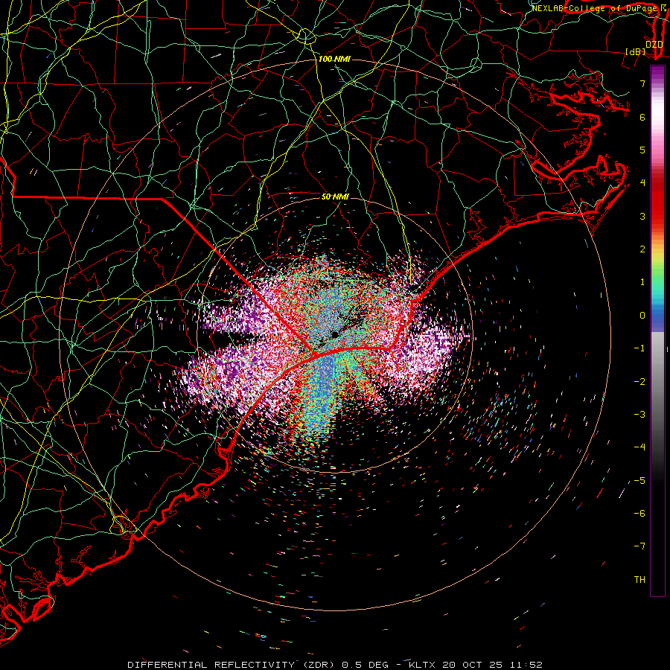Click the '4' value on the color scale

pos(642,183)
